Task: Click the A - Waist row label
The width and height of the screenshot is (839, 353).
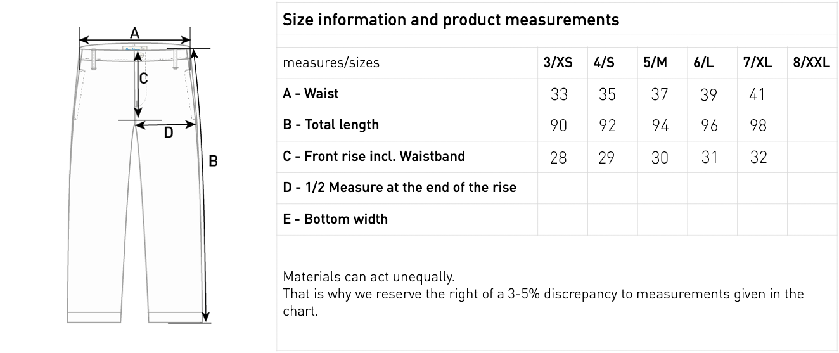Action: tap(311, 94)
